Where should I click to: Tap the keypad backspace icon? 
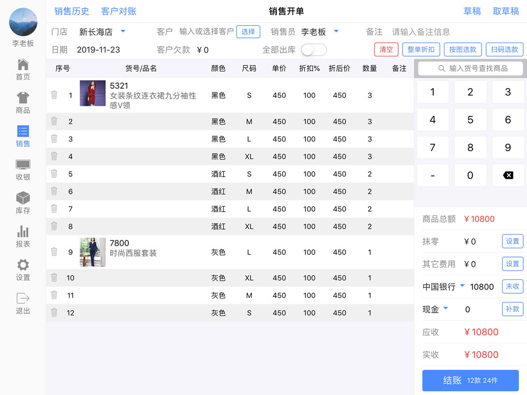[508, 175]
